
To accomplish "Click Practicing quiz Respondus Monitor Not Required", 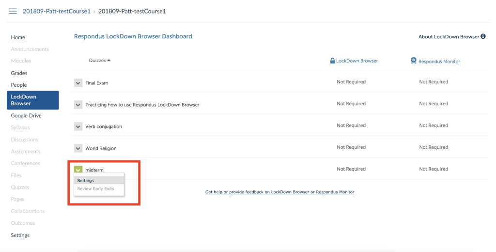I will (434, 104).
